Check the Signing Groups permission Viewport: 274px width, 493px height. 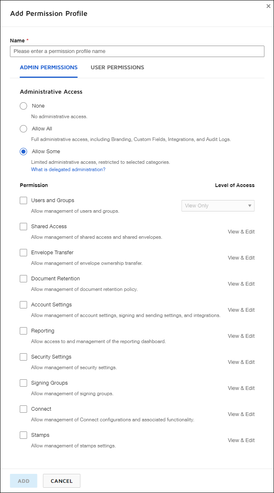[23, 383]
